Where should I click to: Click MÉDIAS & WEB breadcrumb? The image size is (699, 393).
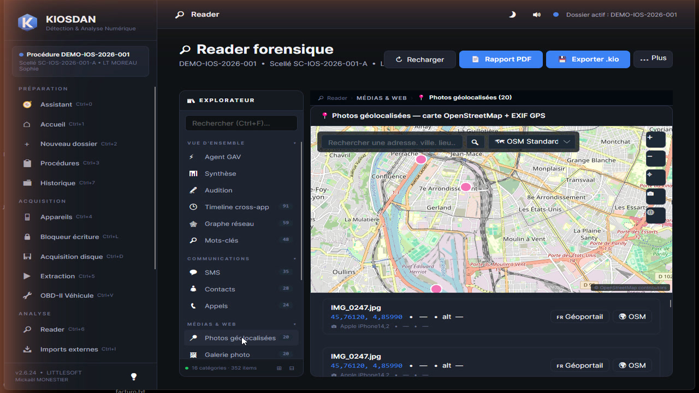coord(382,98)
